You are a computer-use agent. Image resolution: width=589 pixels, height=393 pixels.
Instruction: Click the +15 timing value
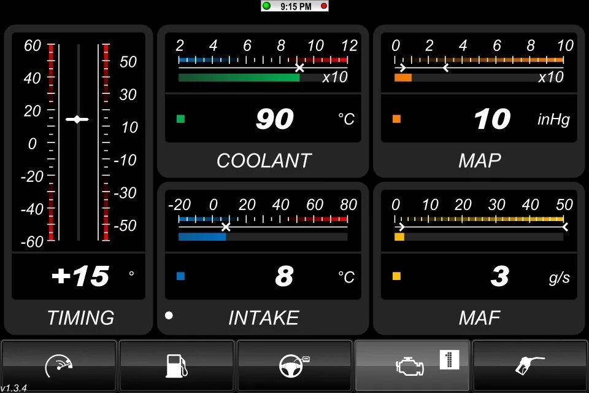(80, 276)
